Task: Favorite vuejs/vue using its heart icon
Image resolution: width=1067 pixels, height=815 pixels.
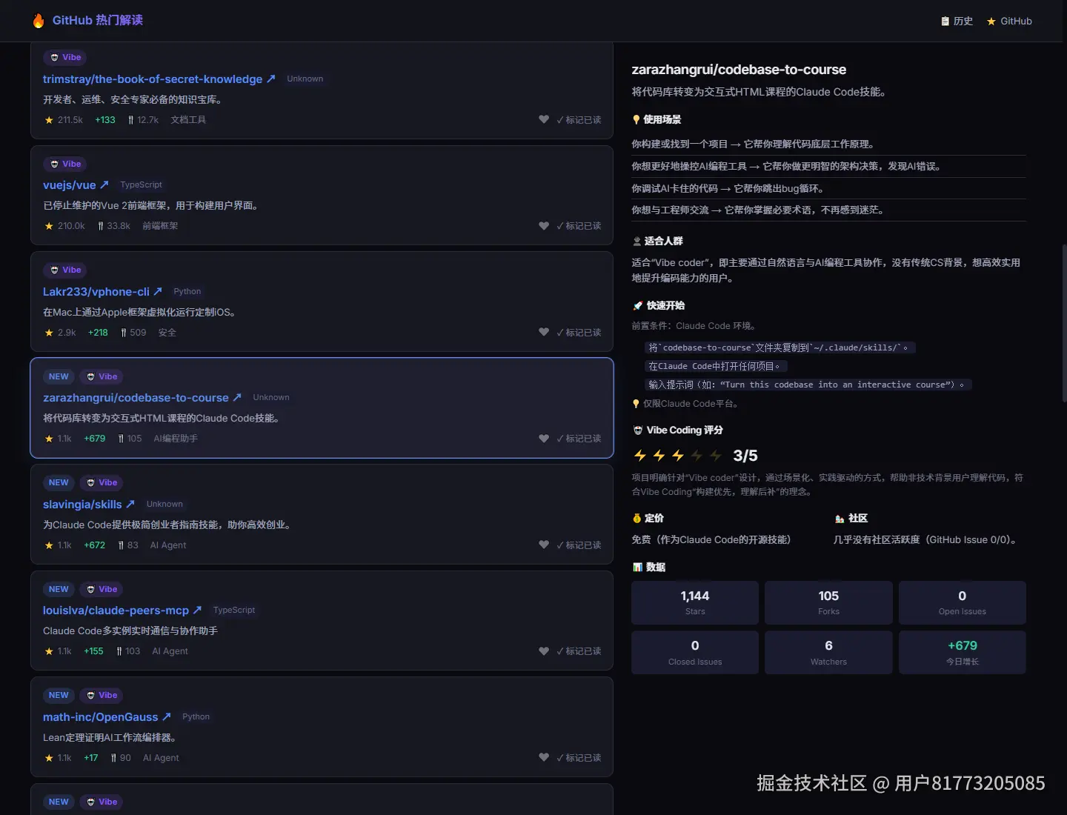Action: click(543, 225)
